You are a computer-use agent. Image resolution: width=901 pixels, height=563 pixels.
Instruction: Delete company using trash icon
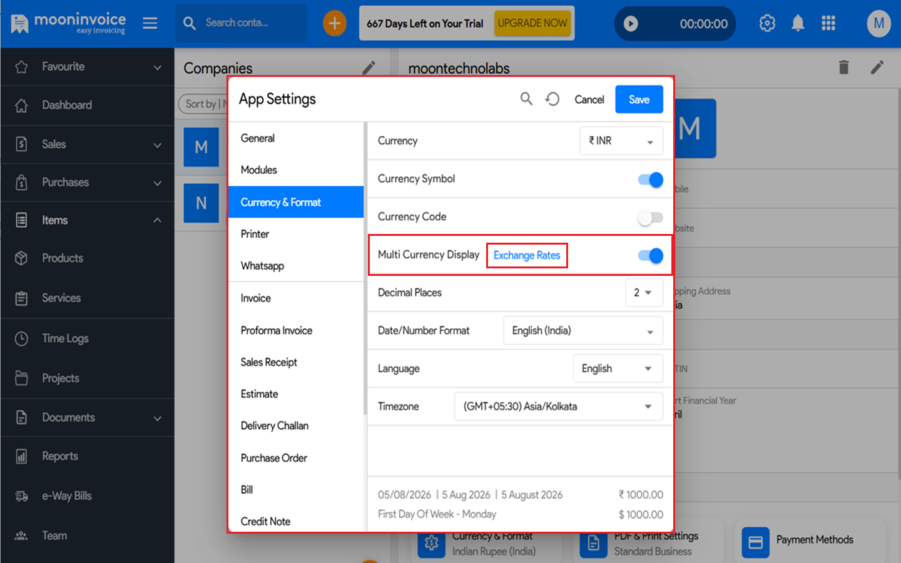(x=844, y=67)
